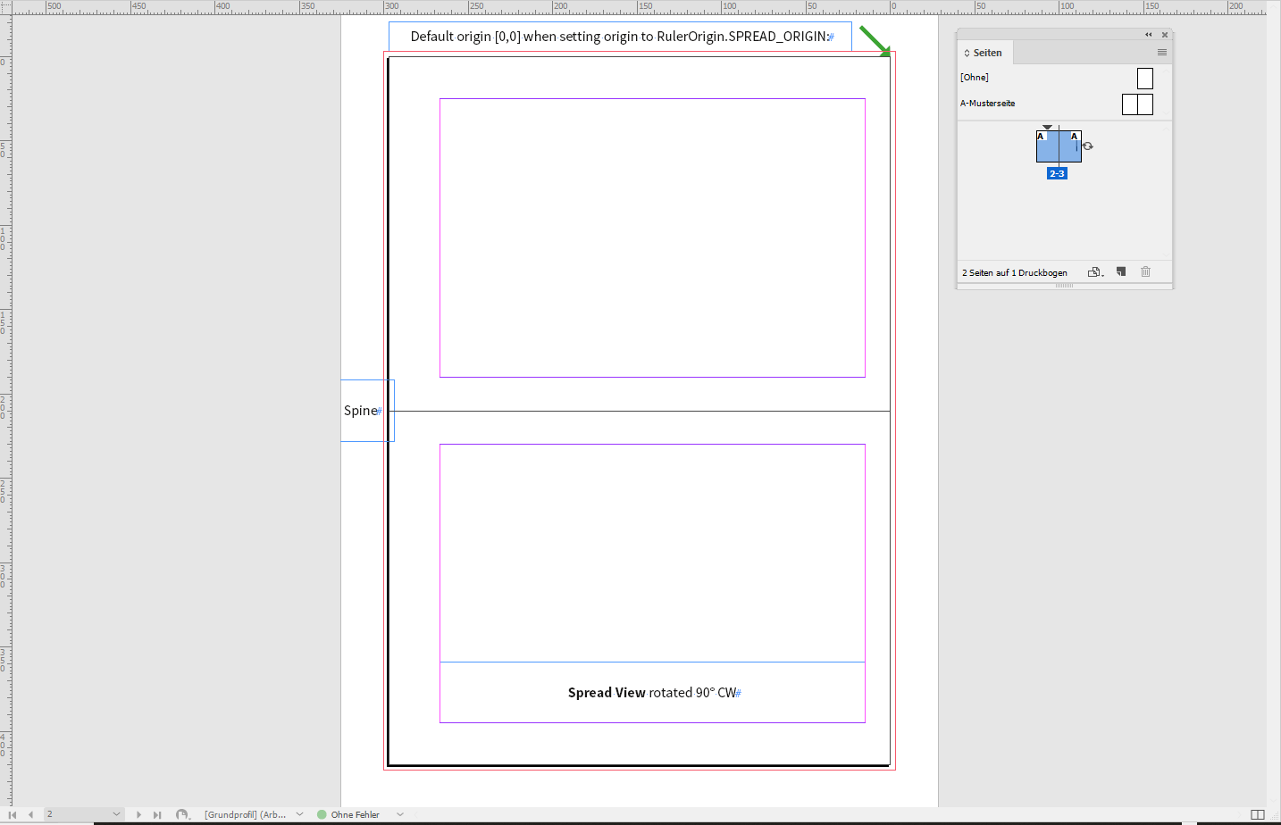Select the 2-3 spread label
Screen dimensions: 1281x825
(1057, 173)
